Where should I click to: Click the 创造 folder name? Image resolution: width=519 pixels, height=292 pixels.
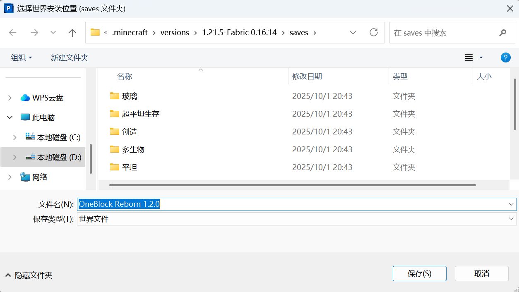(x=130, y=132)
